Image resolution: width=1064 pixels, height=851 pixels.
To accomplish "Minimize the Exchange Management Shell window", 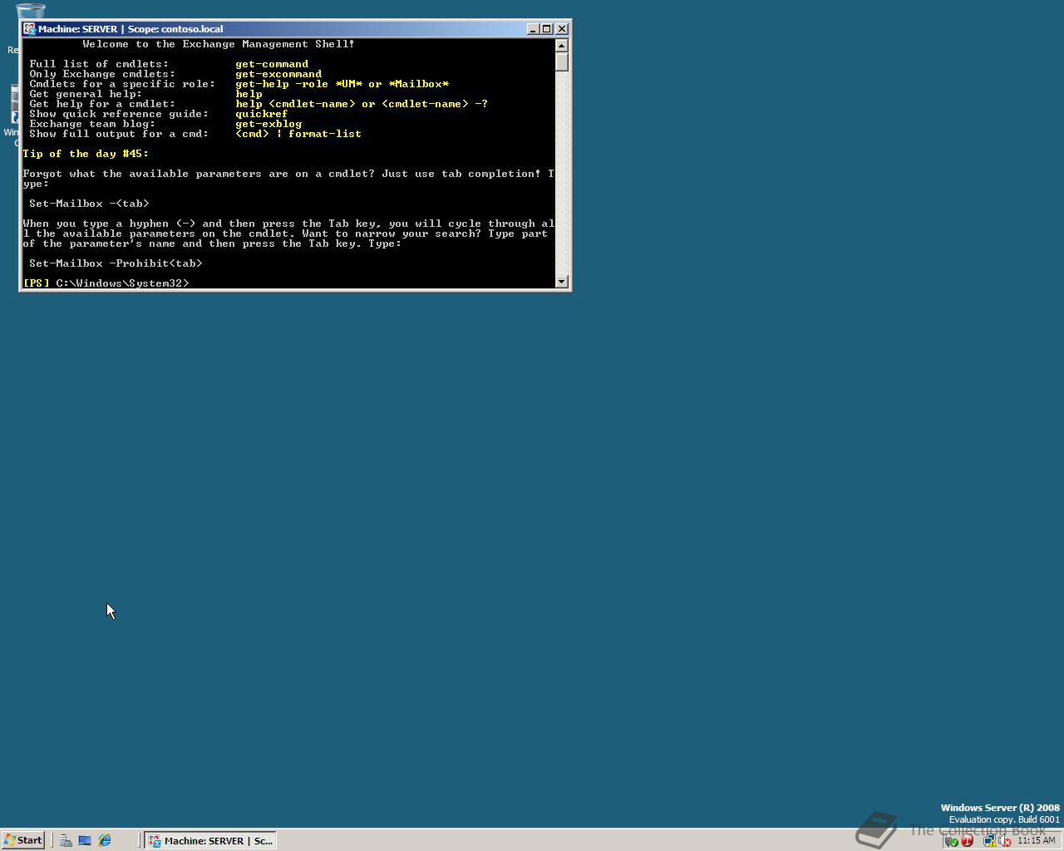I will [533, 29].
